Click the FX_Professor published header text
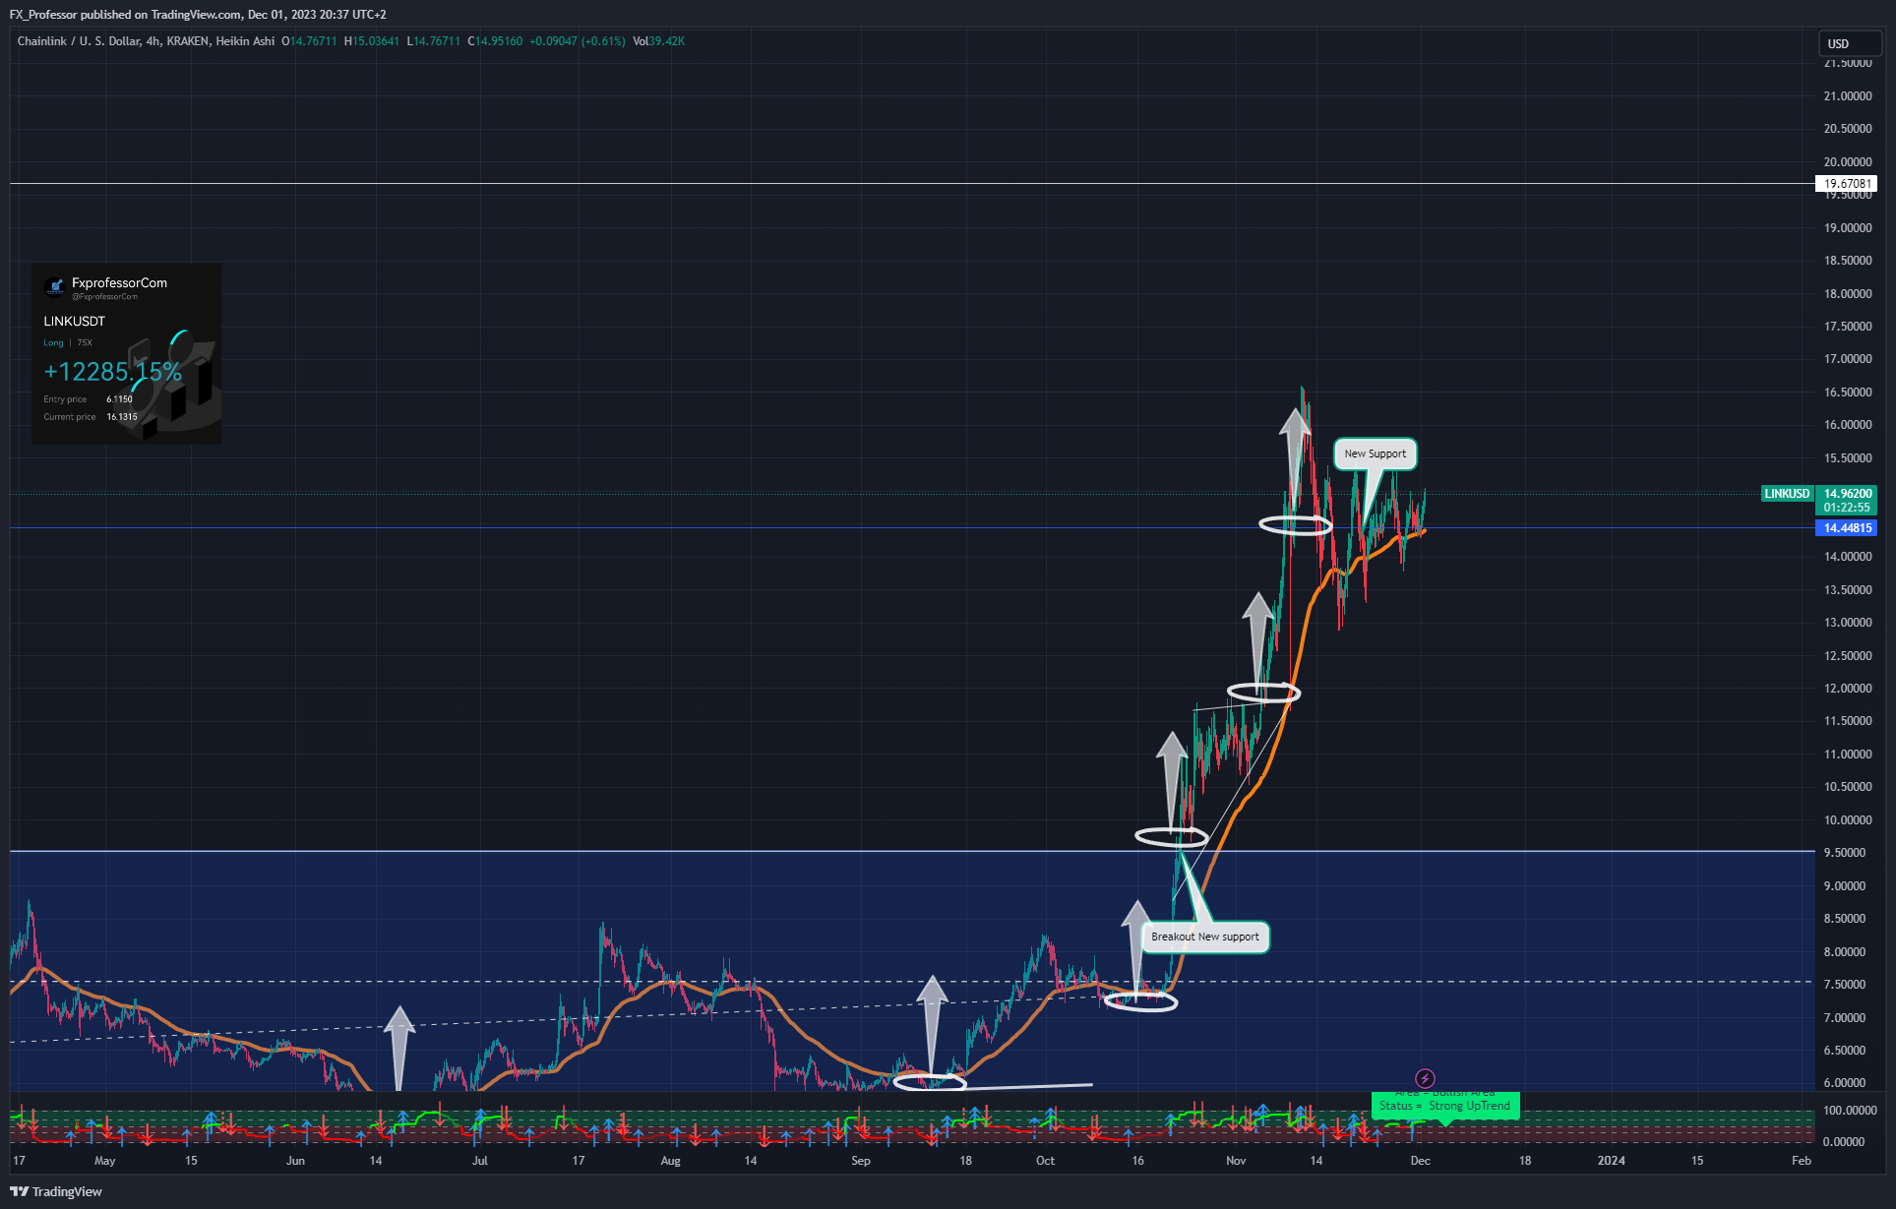The image size is (1896, 1209). [198, 15]
